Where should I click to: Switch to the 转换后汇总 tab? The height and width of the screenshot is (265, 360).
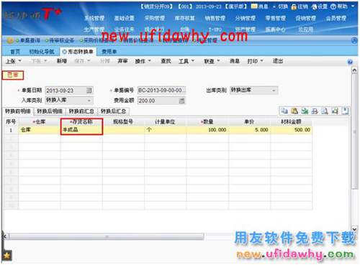[x=113, y=111]
